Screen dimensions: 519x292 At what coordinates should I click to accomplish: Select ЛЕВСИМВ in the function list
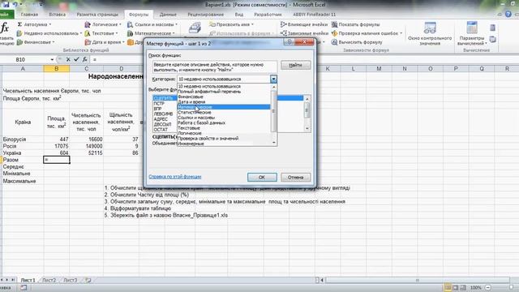[165, 114]
